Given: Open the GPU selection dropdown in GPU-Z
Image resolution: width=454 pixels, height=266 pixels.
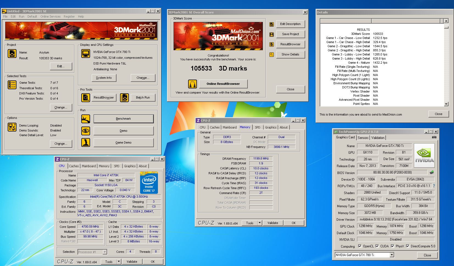Looking at the screenshot, I should 392,255.
